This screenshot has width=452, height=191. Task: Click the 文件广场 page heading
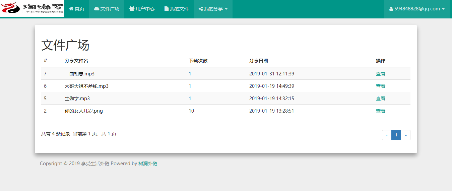click(x=65, y=45)
